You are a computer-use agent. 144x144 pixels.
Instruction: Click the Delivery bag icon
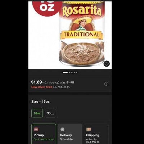[62, 129]
